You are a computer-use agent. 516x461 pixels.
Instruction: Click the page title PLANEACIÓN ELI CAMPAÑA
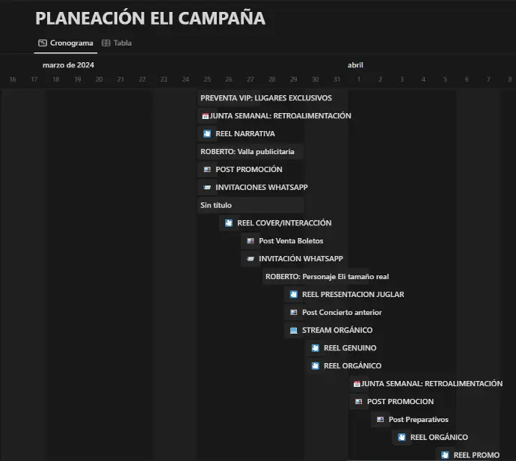(x=150, y=18)
